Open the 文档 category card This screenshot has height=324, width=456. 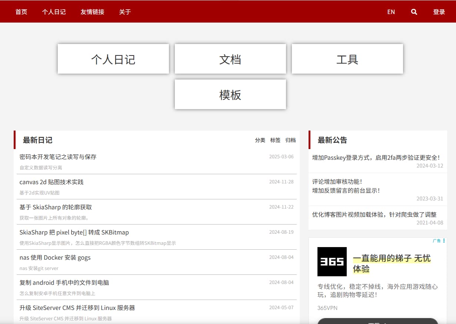pos(230,59)
